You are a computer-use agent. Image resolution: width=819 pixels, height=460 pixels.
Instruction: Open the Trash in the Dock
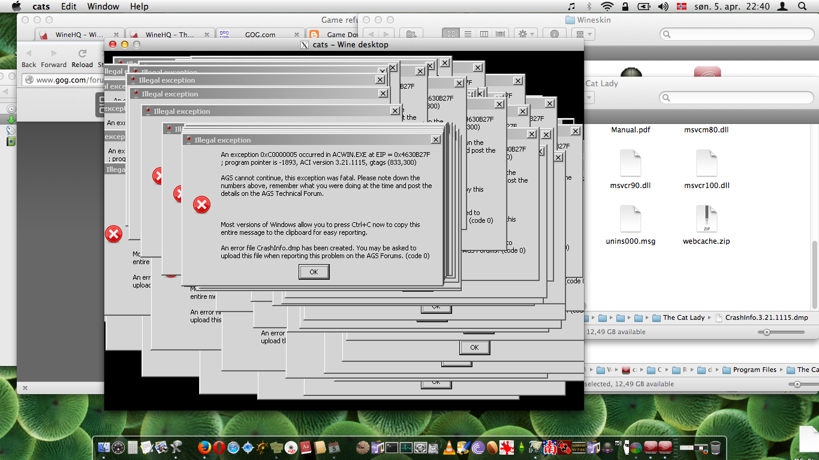(x=715, y=447)
